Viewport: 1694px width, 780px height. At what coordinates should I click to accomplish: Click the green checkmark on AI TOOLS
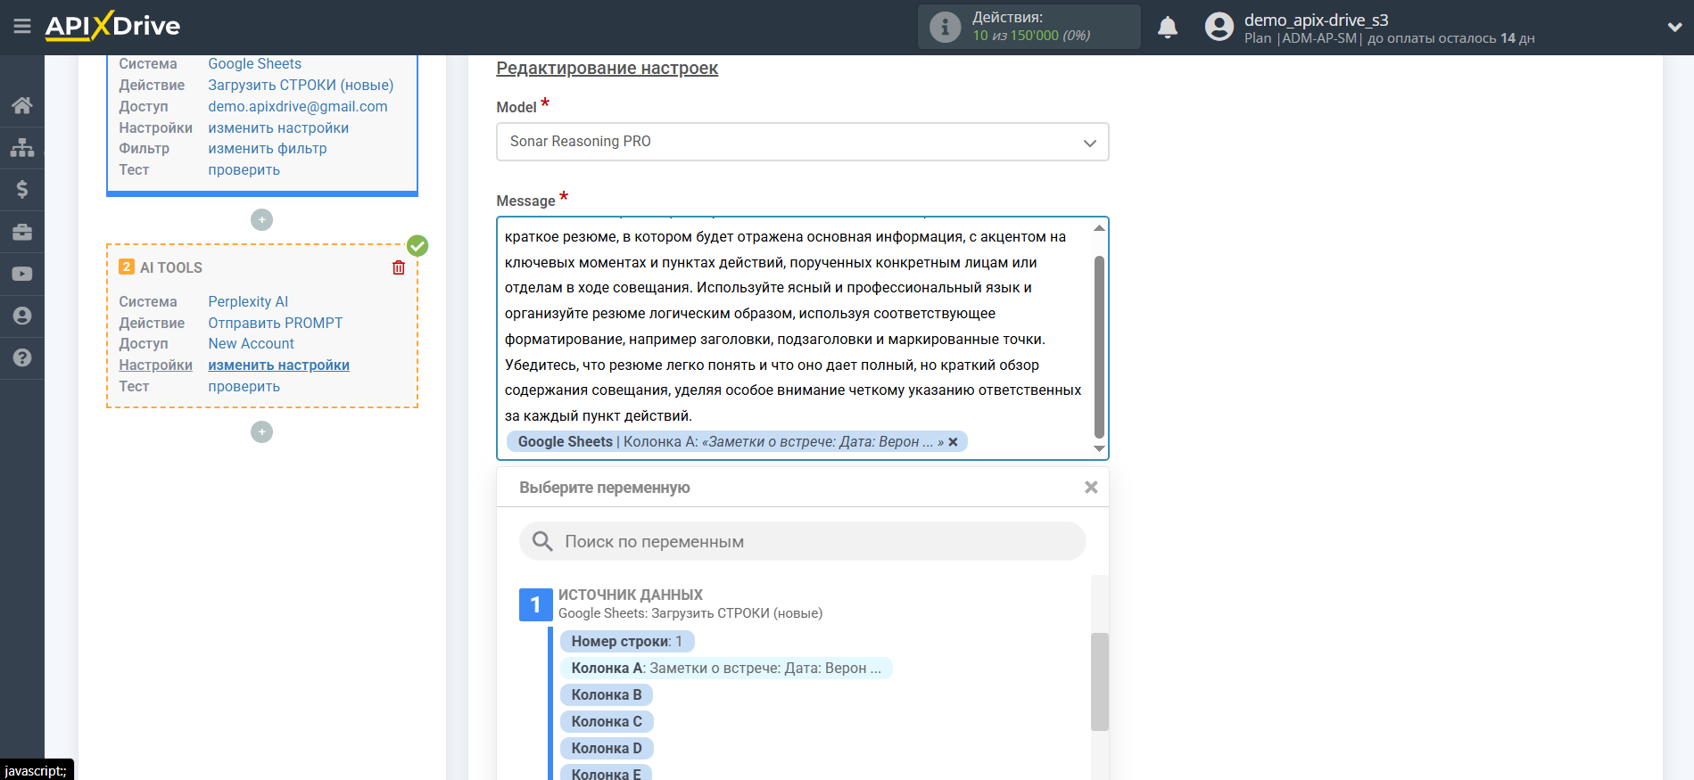coord(417,245)
